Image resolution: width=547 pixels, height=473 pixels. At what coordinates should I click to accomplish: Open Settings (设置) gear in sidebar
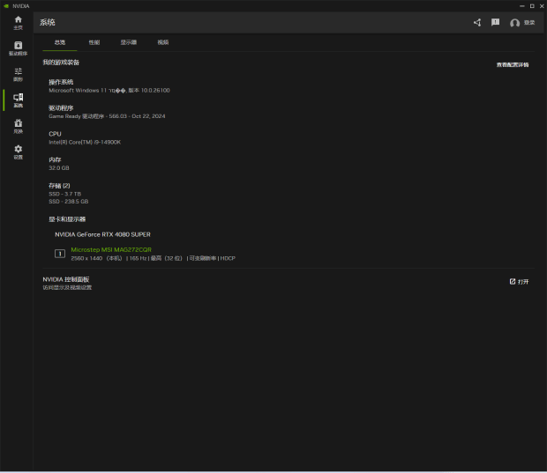19,152
